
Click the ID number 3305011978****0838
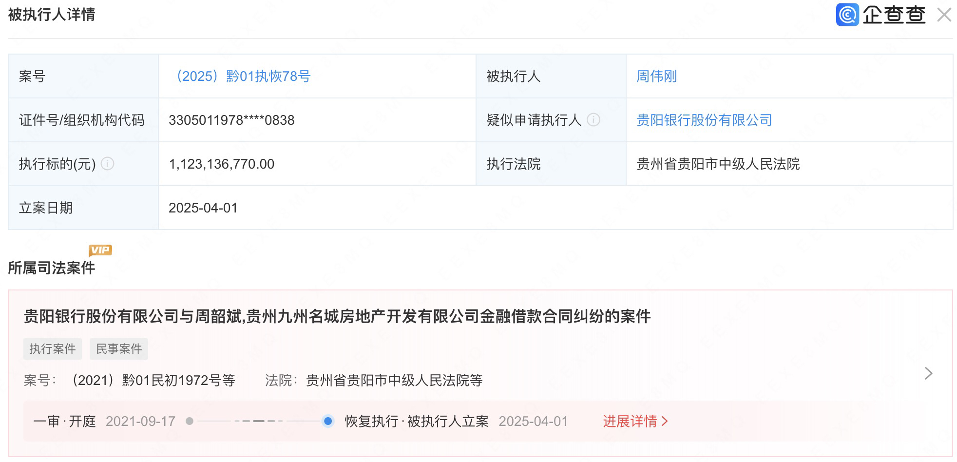point(231,120)
